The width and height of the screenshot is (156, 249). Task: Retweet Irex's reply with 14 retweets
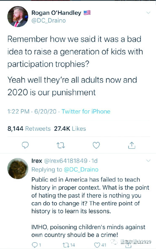tap(69, 245)
